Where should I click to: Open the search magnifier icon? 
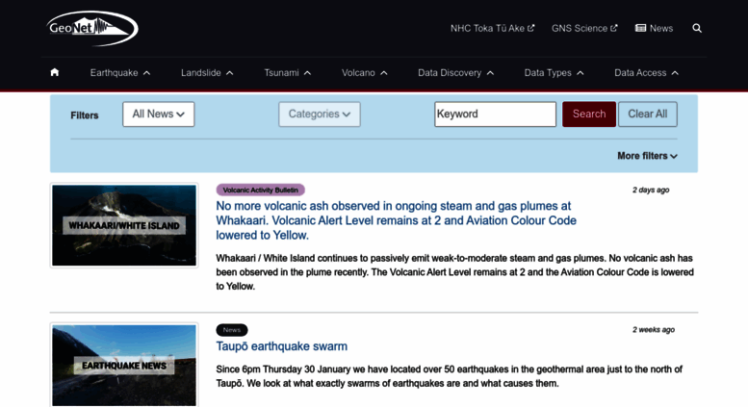coord(697,28)
